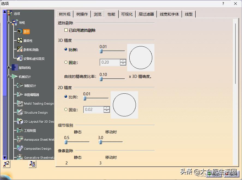
Task: Open the 线宽和字体 tab
Action: (x=169, y=14)
